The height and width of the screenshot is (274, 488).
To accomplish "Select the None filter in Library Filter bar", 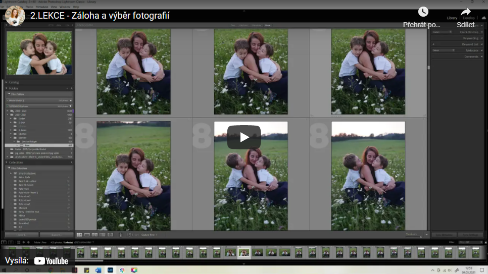I will point(268,26).
